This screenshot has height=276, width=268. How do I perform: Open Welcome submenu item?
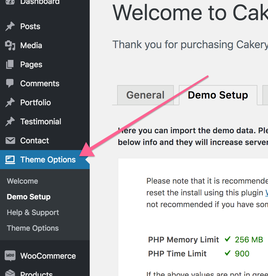[22, 181]
